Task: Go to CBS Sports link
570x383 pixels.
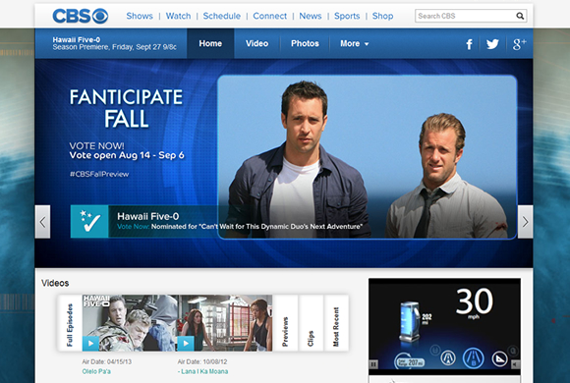Action: tap(347, 16)
